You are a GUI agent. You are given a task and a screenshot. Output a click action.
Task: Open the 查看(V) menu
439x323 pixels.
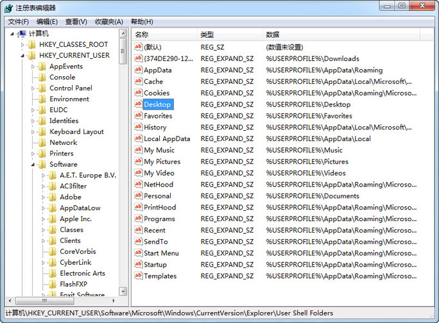click(76, 22)
